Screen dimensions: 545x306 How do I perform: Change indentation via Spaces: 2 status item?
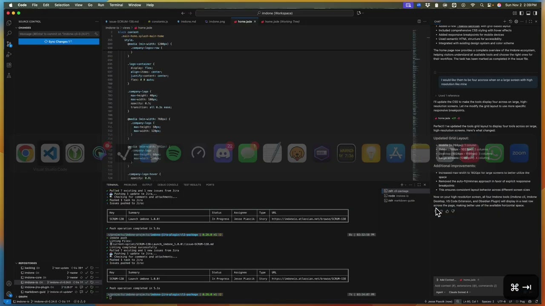coord(488,301)
